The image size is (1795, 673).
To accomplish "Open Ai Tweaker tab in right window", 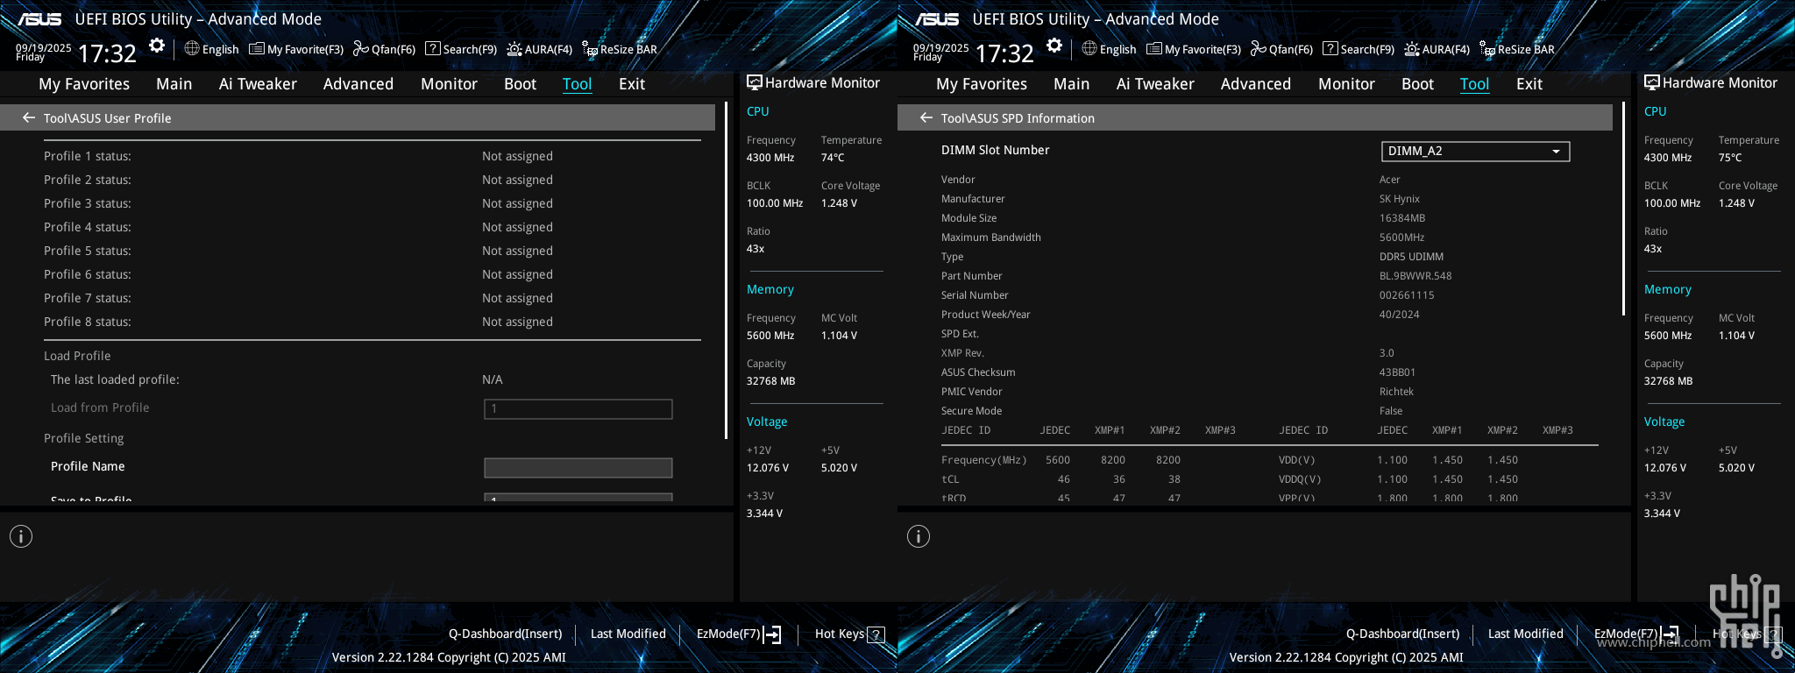I will (x=1155, y=84).
